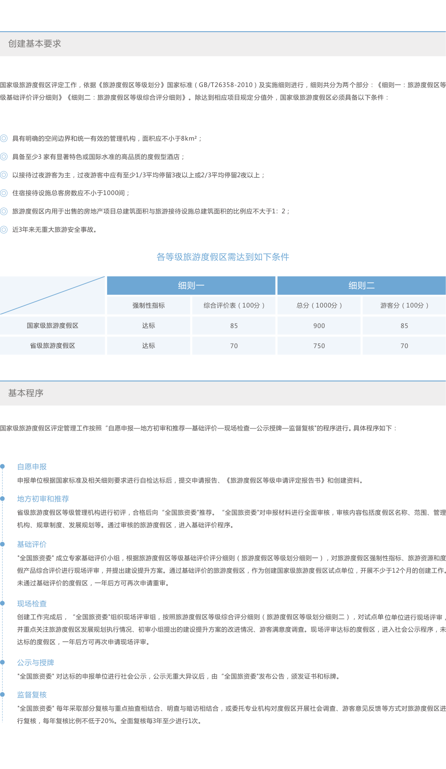
Task: Click the timeline dot beside 地方初审和推荐
Action: (2, 499)
